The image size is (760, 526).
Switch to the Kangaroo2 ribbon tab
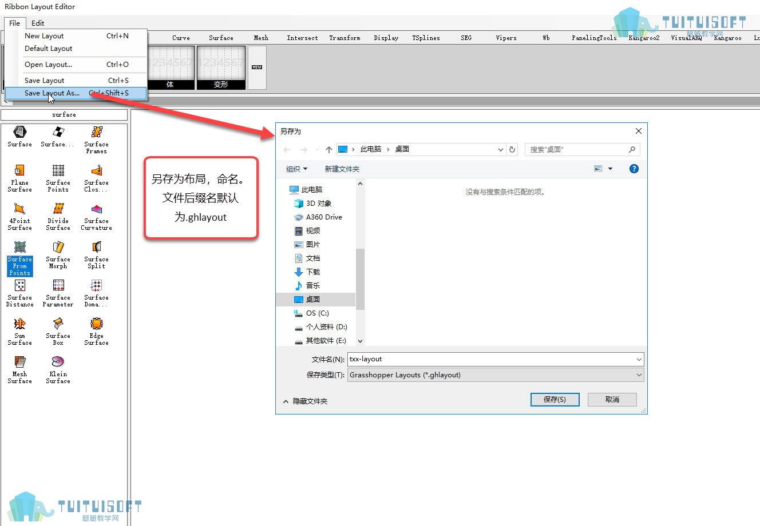point(644,38)
